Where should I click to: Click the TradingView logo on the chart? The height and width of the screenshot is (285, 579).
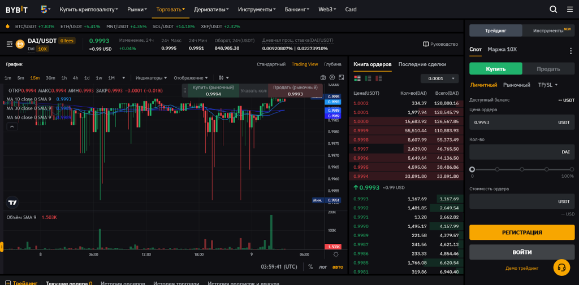pyautogui.click(x=12, y=202)
